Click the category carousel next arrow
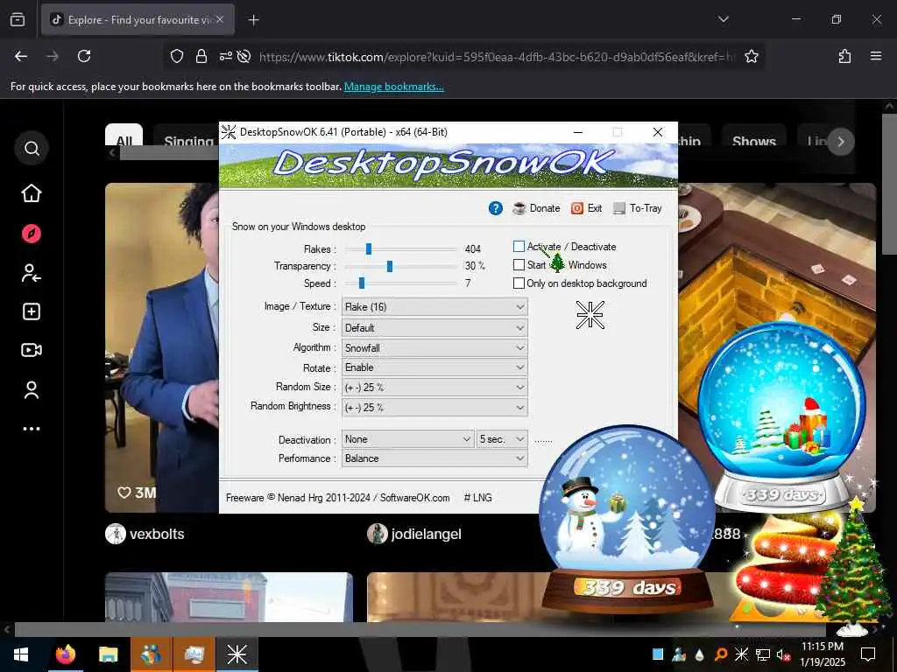The height and width of the screenshot is (672, 897). (x=840, y=142)
